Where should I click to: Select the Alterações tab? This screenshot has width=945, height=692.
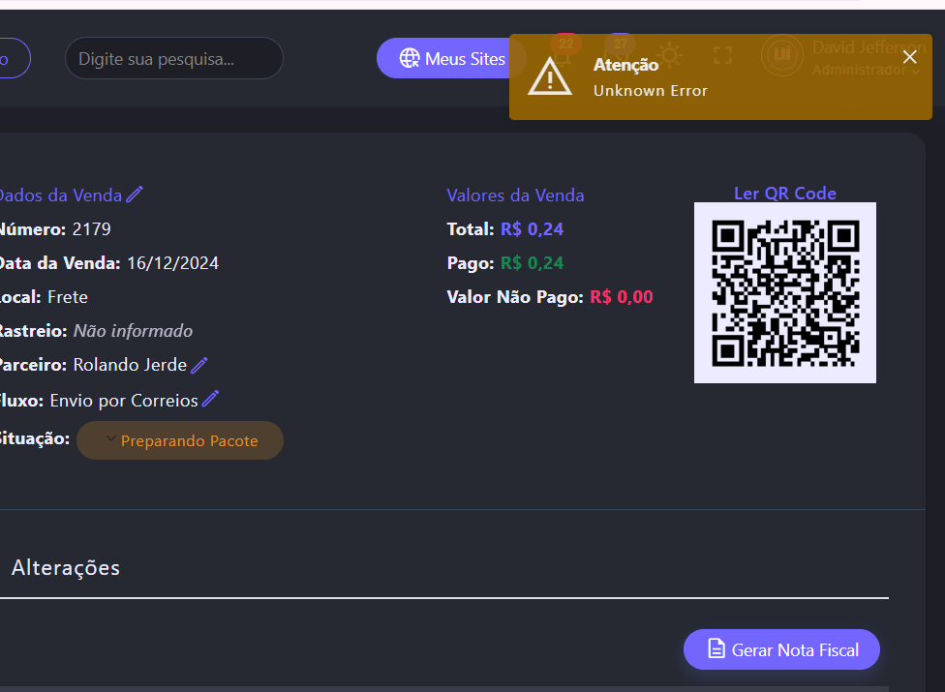[66, 568]
